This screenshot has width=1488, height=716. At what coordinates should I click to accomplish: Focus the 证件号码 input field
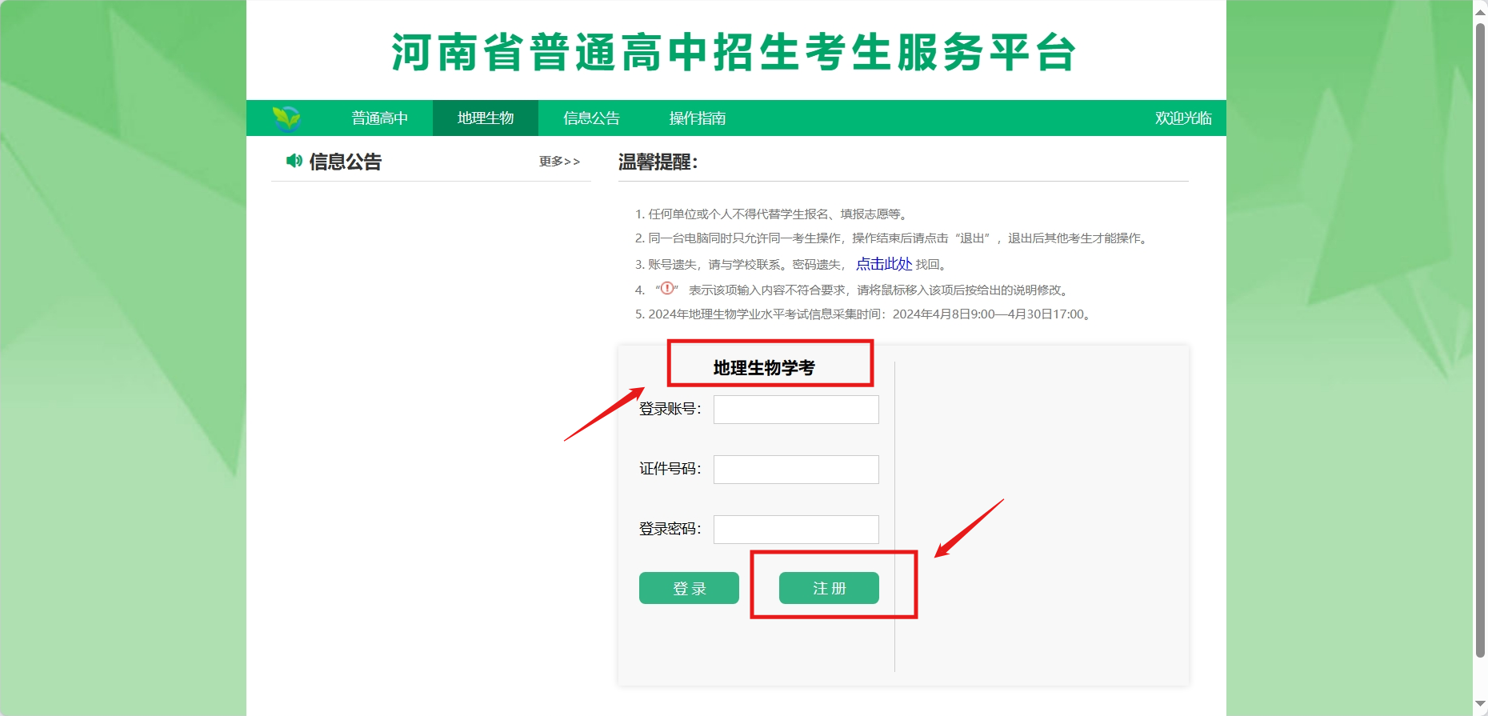(x=796, y=470)
